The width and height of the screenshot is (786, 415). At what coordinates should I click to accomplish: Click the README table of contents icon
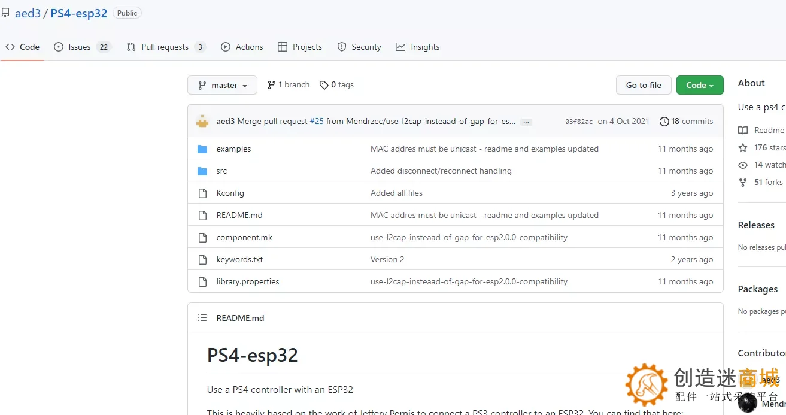click(x=202, y=318)
